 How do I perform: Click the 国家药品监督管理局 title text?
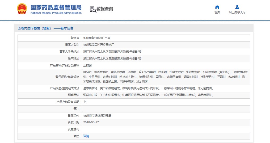[x=56, y=7]
